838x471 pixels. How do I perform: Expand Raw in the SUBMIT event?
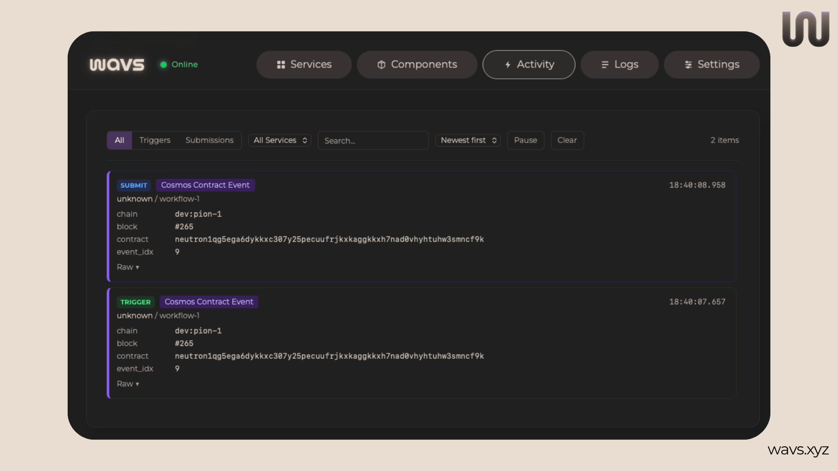click(127, 267)
